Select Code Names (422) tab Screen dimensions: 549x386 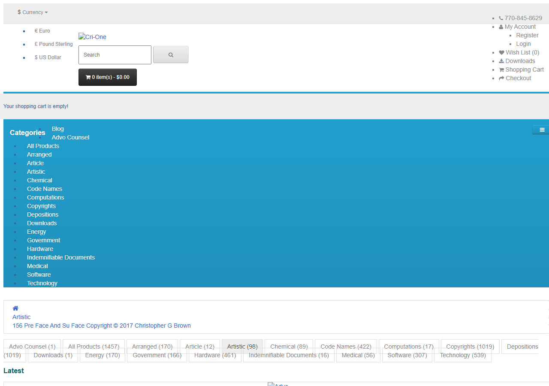(346, 347)
